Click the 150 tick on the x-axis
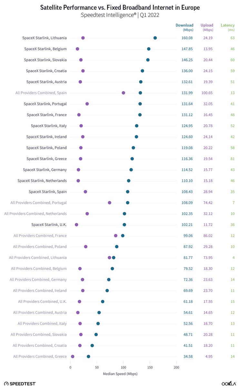 click(150, 368)
